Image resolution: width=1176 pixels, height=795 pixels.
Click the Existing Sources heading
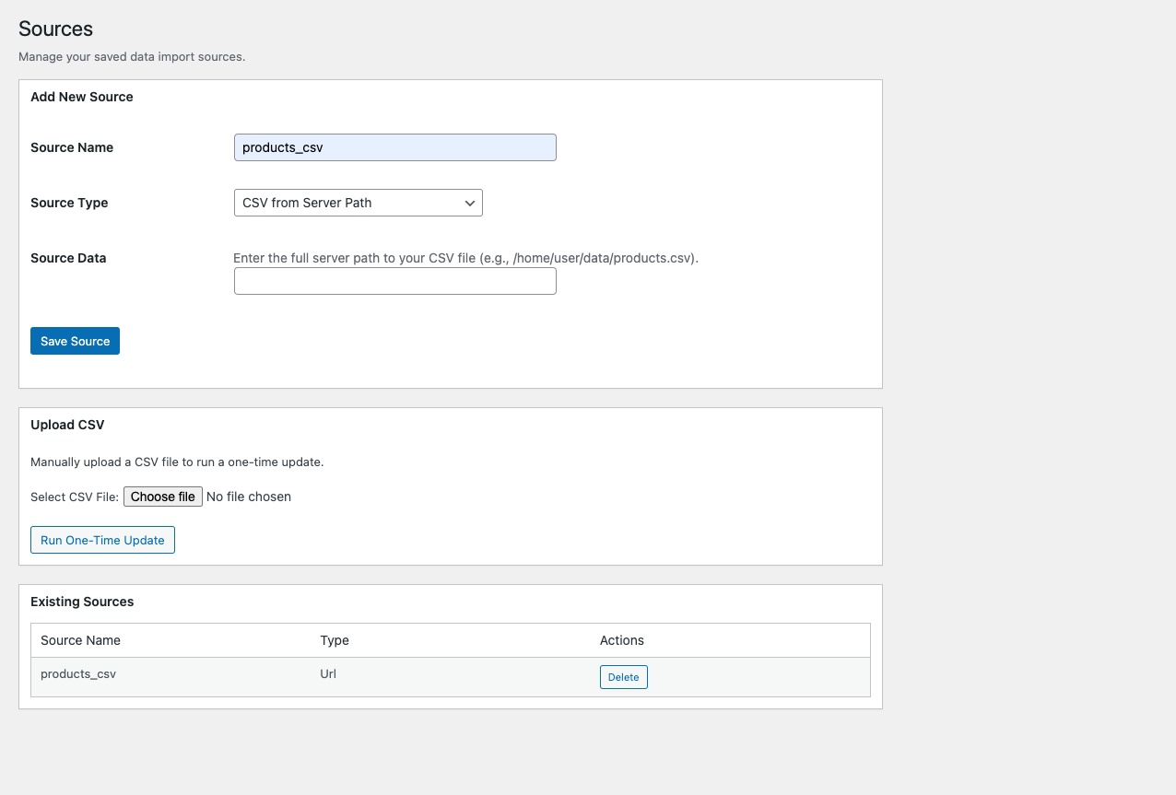82,602
